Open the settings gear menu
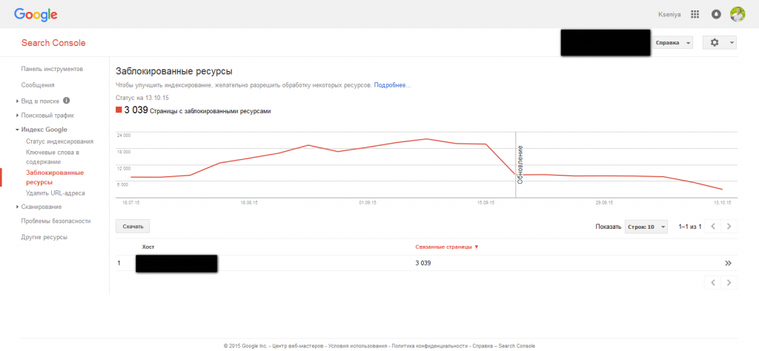The height and width of the screenshot is (351, 759). [720, 42]
